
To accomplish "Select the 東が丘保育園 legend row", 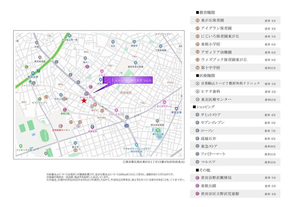I will click(235, 20).
